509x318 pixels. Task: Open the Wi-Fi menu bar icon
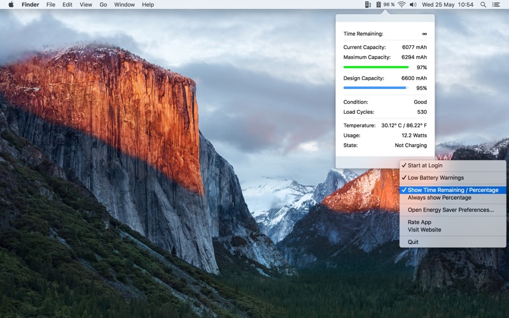pos(401,4)
